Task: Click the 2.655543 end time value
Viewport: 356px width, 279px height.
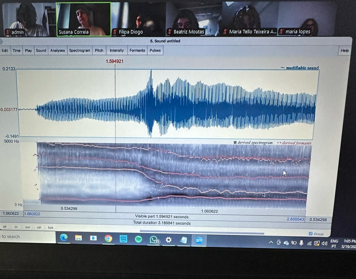Action: point(296,219)
